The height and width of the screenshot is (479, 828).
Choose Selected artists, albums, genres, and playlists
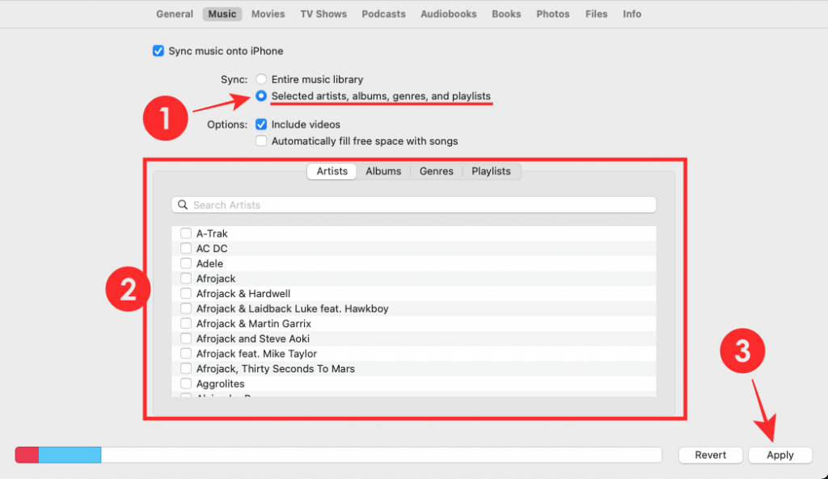(x=260, y=96)
